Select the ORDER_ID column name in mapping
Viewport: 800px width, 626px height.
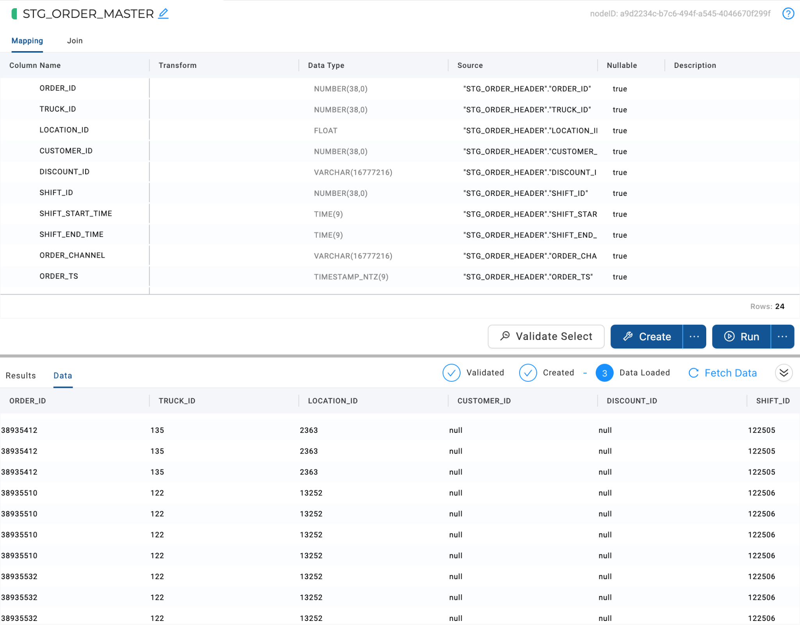58,88
